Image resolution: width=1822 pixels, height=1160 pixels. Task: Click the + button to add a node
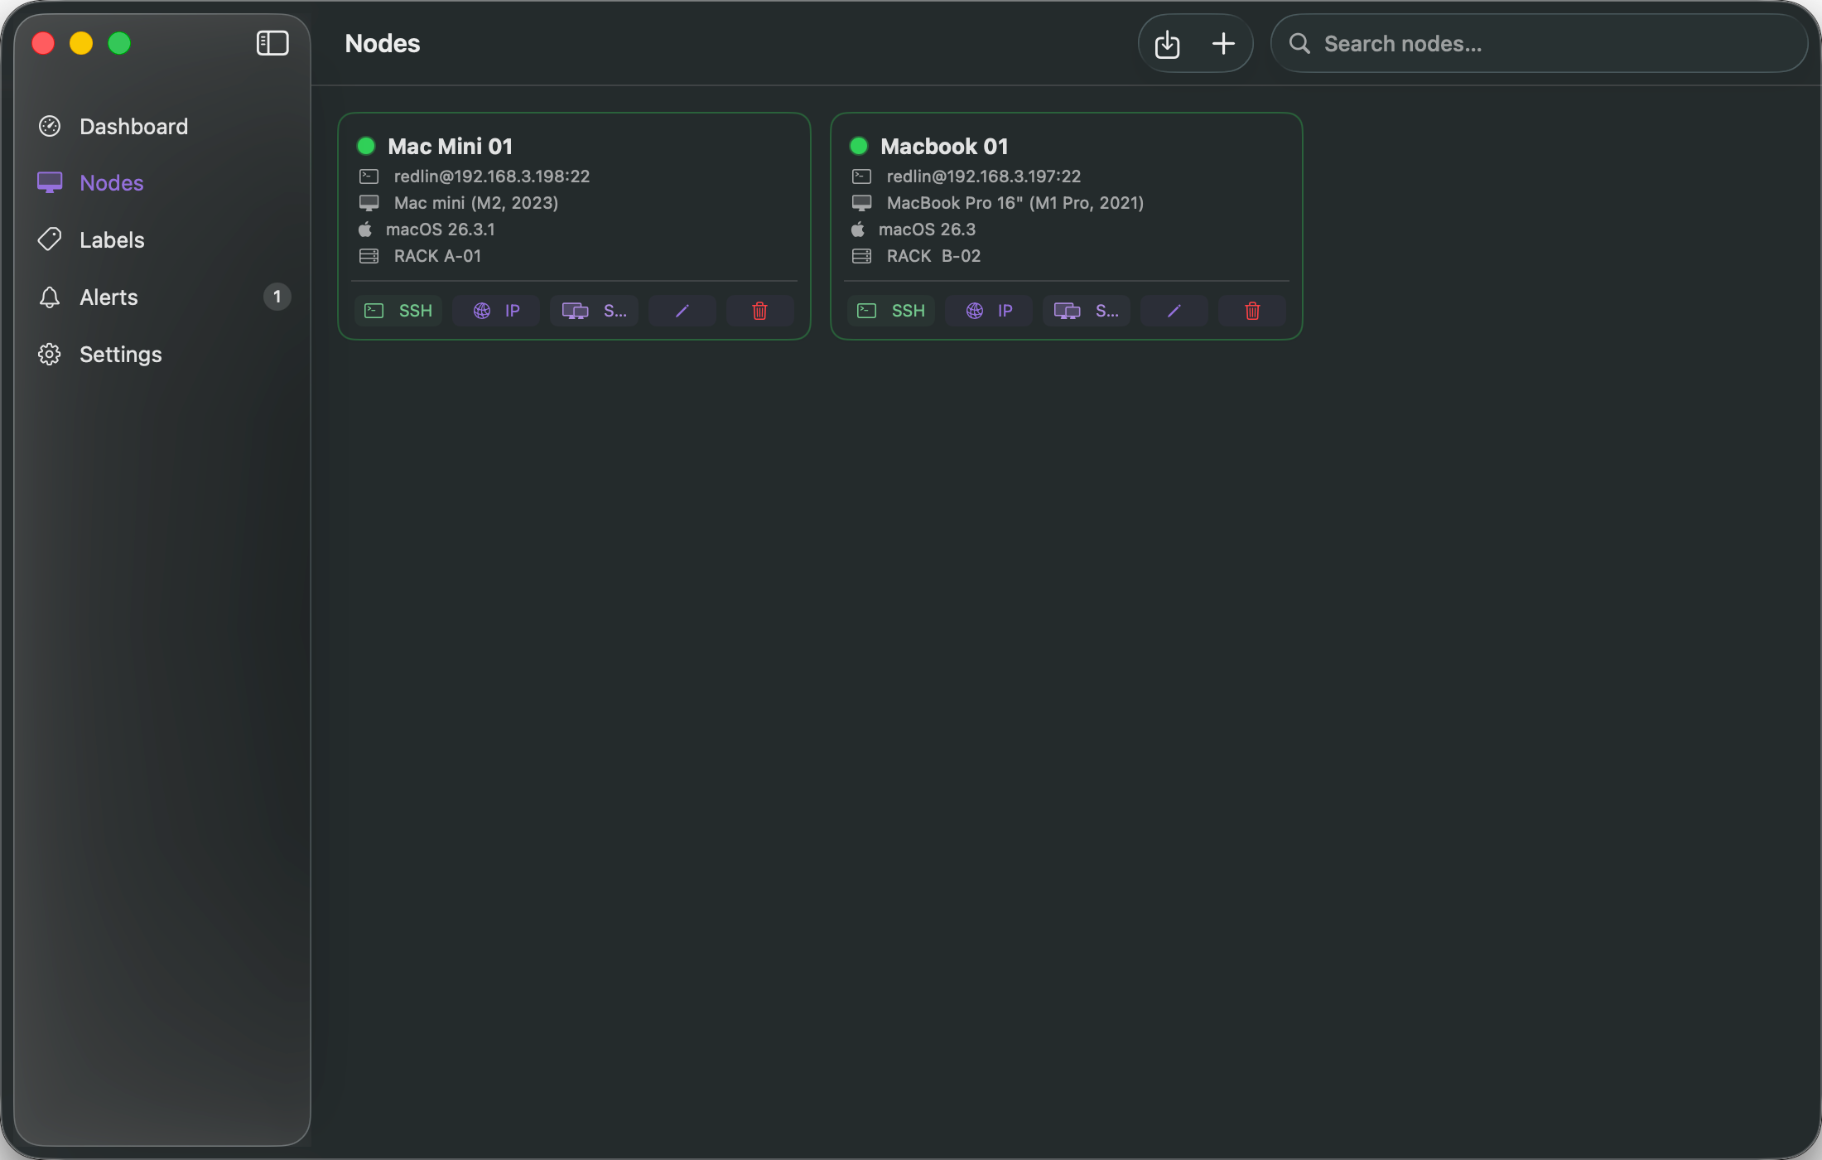[x=1223, y=43]
